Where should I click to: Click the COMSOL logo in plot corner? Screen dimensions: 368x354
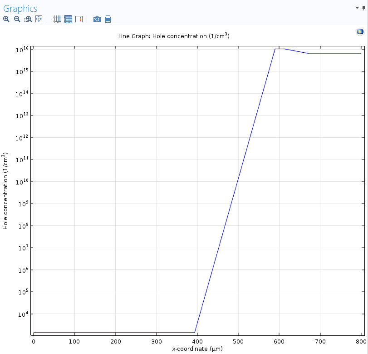click(x=360, y=32)
